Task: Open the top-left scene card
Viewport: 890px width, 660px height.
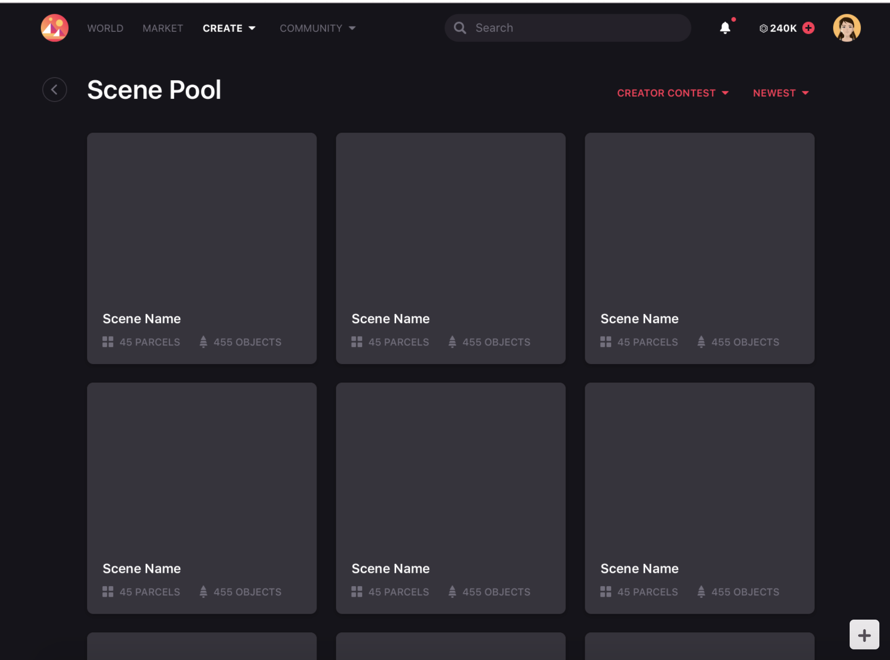Action: (202, 248)
